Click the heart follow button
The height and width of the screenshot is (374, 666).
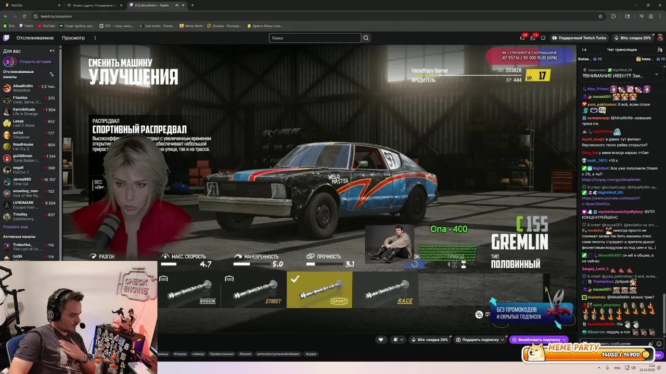pyautogui.click(x=381, y=340)
